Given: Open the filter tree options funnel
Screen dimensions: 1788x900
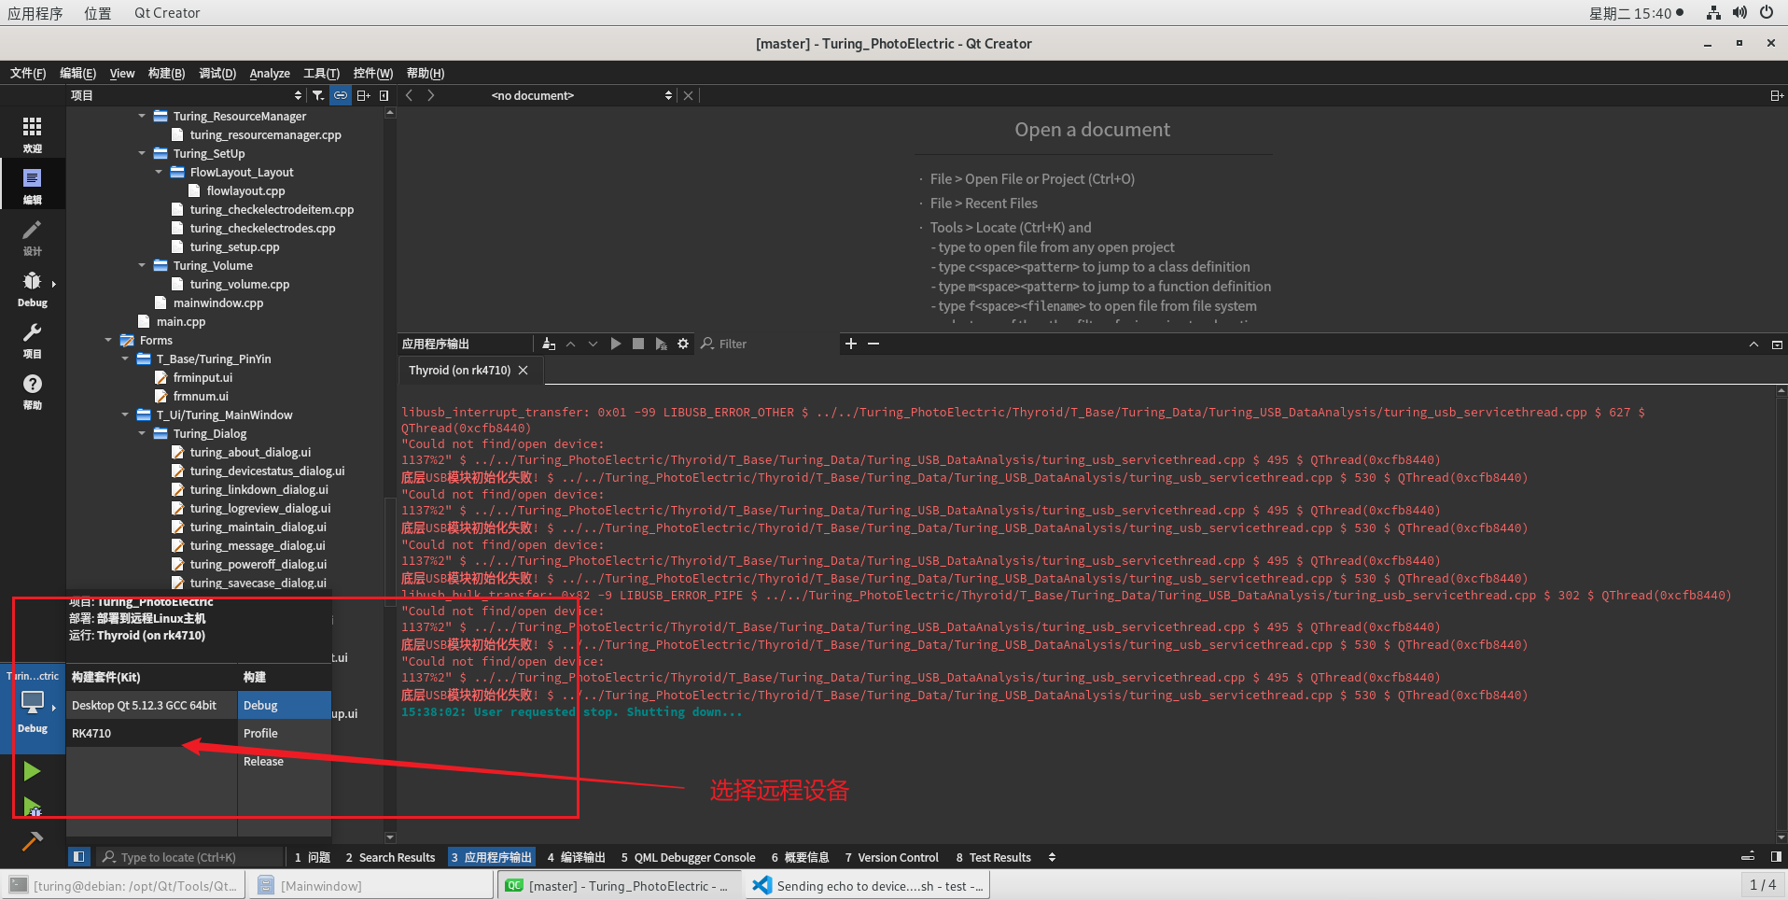Looking at the screenshot, I should (318, 95).
